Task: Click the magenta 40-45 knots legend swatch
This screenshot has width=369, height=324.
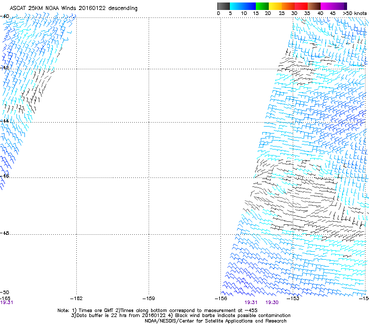Action: point(327,6)
